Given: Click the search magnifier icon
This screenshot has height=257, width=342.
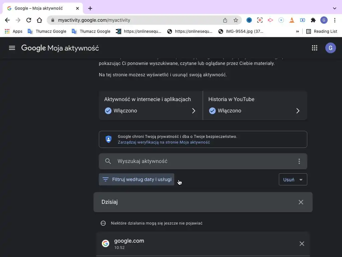Looking at the screenshot, I should click(108, 161).
